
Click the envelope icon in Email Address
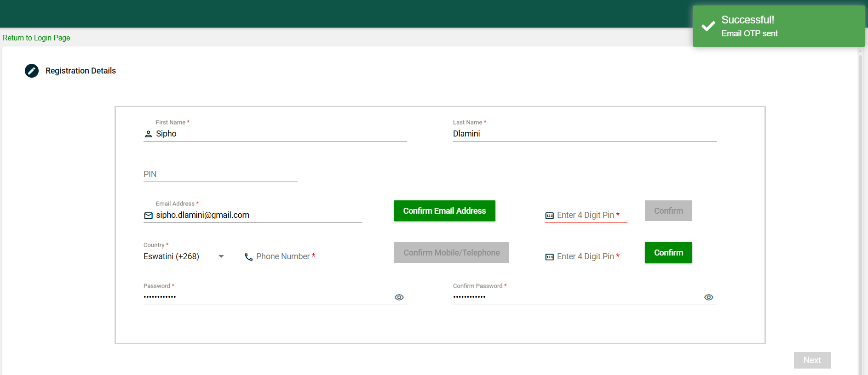148,216
